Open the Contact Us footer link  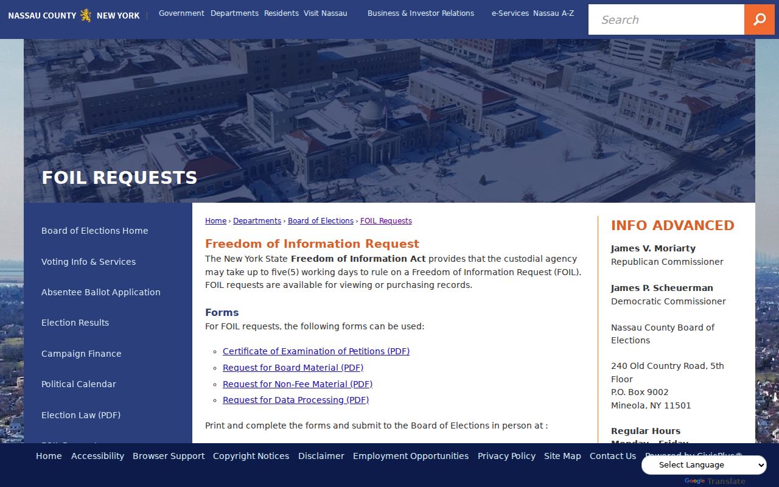point(613,456)
